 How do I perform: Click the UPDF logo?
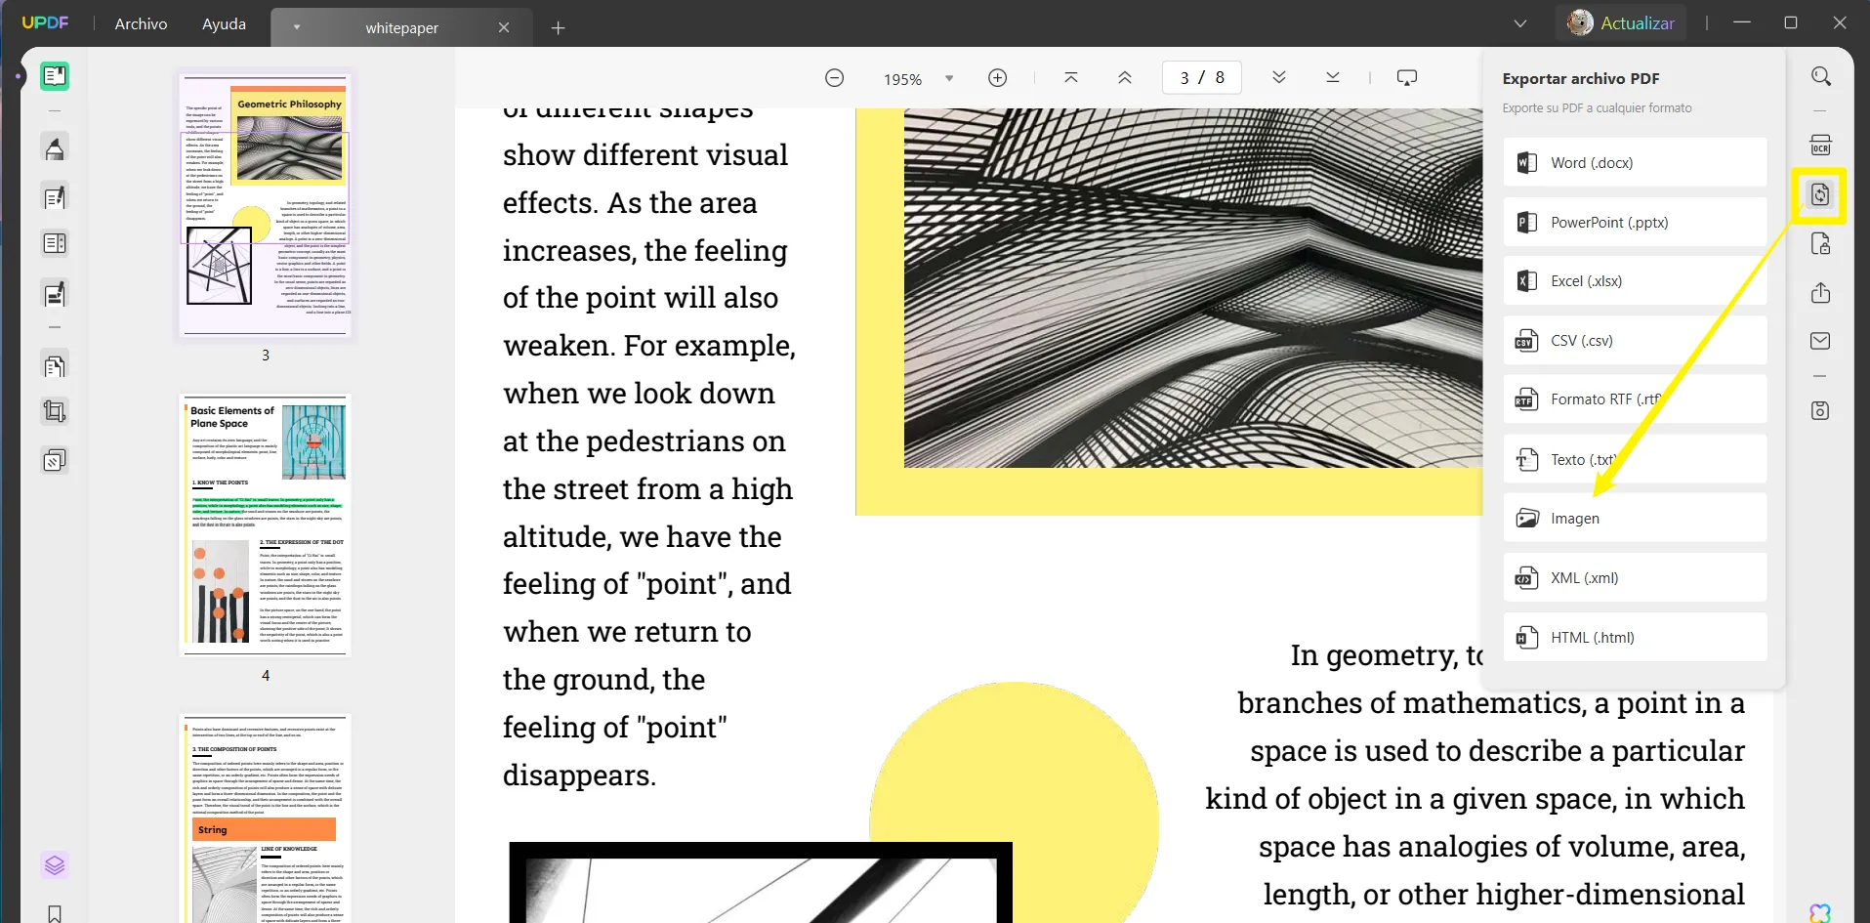point(45,23)
